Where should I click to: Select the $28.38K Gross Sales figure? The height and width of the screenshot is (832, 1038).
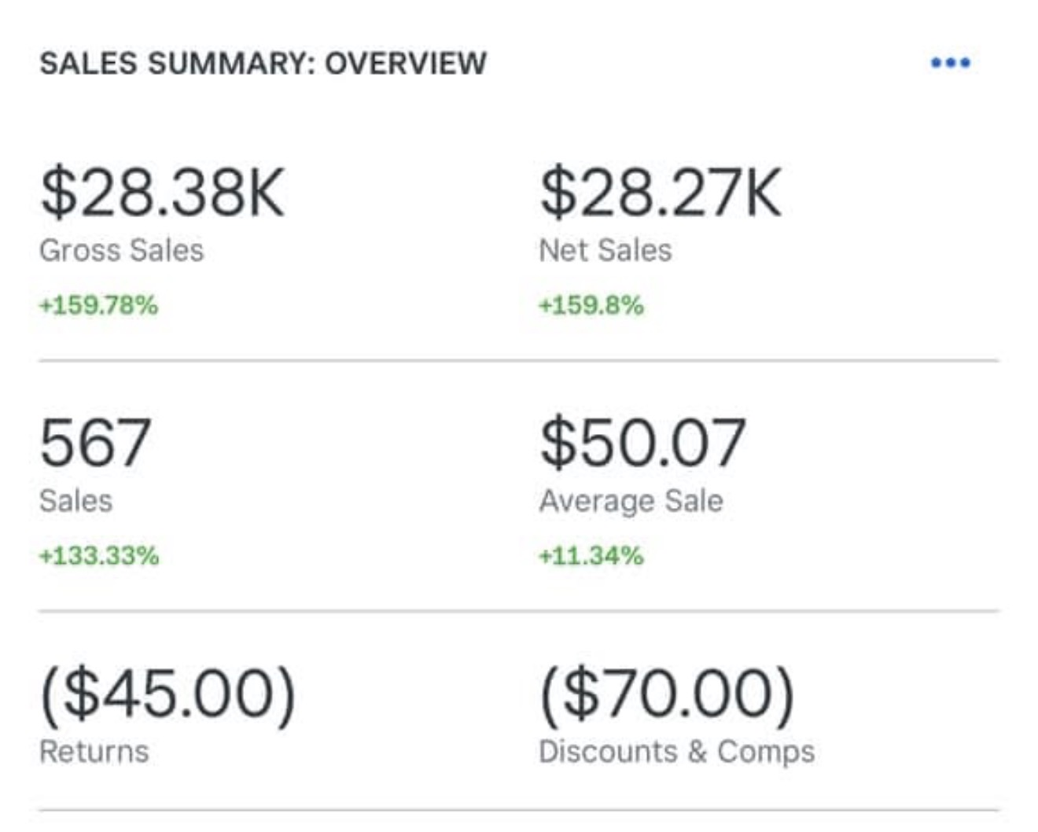[162, 192]
